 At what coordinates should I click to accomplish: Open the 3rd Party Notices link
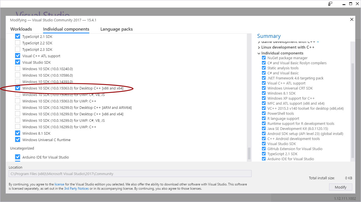76,189
